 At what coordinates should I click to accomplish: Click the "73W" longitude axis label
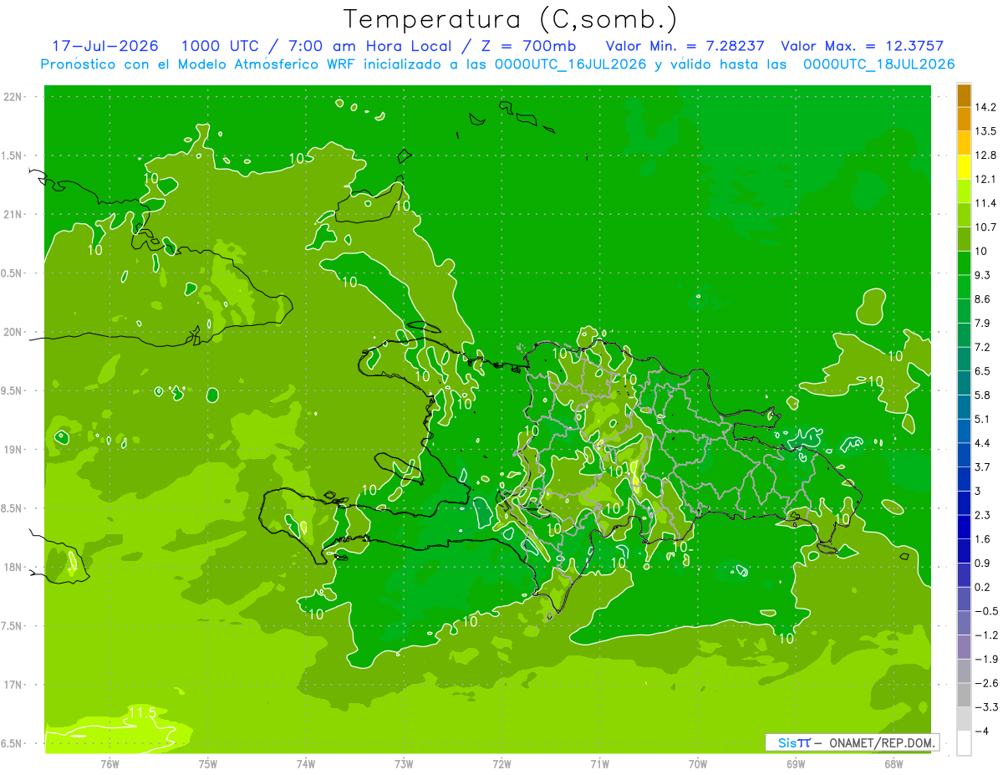coord(404,763)
